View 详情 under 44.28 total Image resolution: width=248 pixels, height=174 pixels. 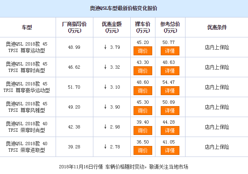pos(170,130)
